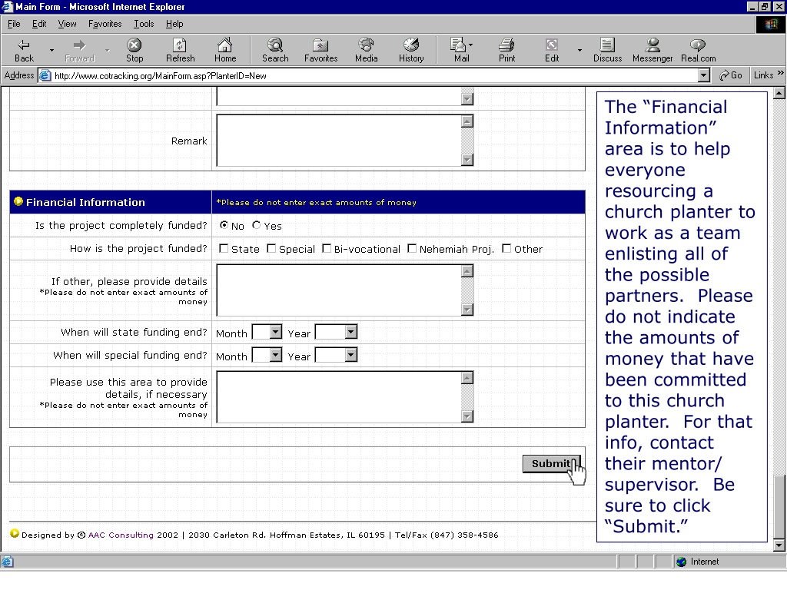Check the Bi-vocational checkbox
This screenshot has width=787, height=590.
coord(326,249)
